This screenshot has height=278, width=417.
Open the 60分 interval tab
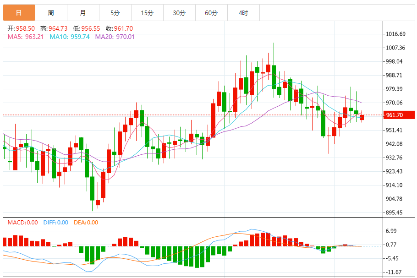[211, 12]
